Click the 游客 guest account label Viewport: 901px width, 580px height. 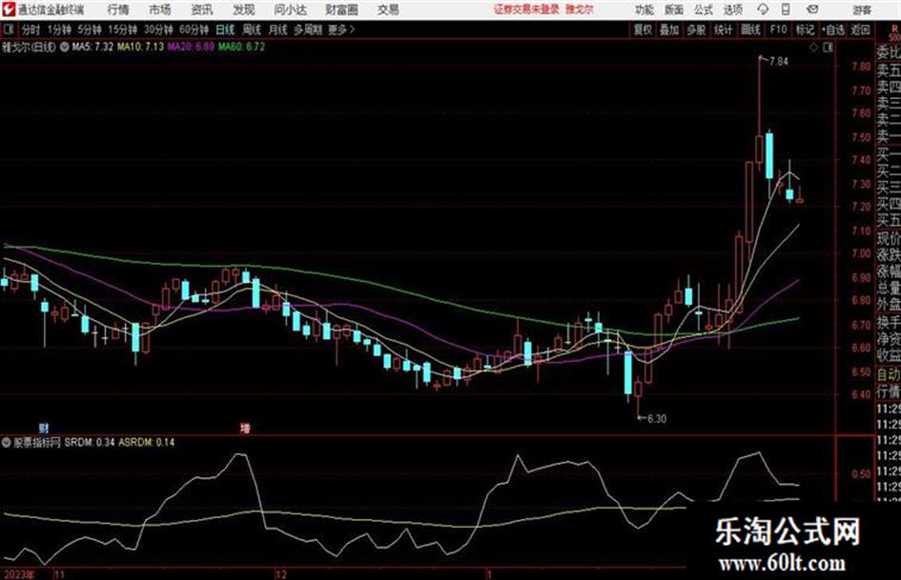point(862,10)
